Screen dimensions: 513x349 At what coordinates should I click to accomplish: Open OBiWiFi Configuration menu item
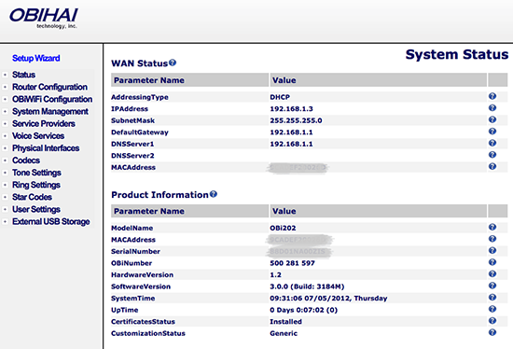coord(52,99)
